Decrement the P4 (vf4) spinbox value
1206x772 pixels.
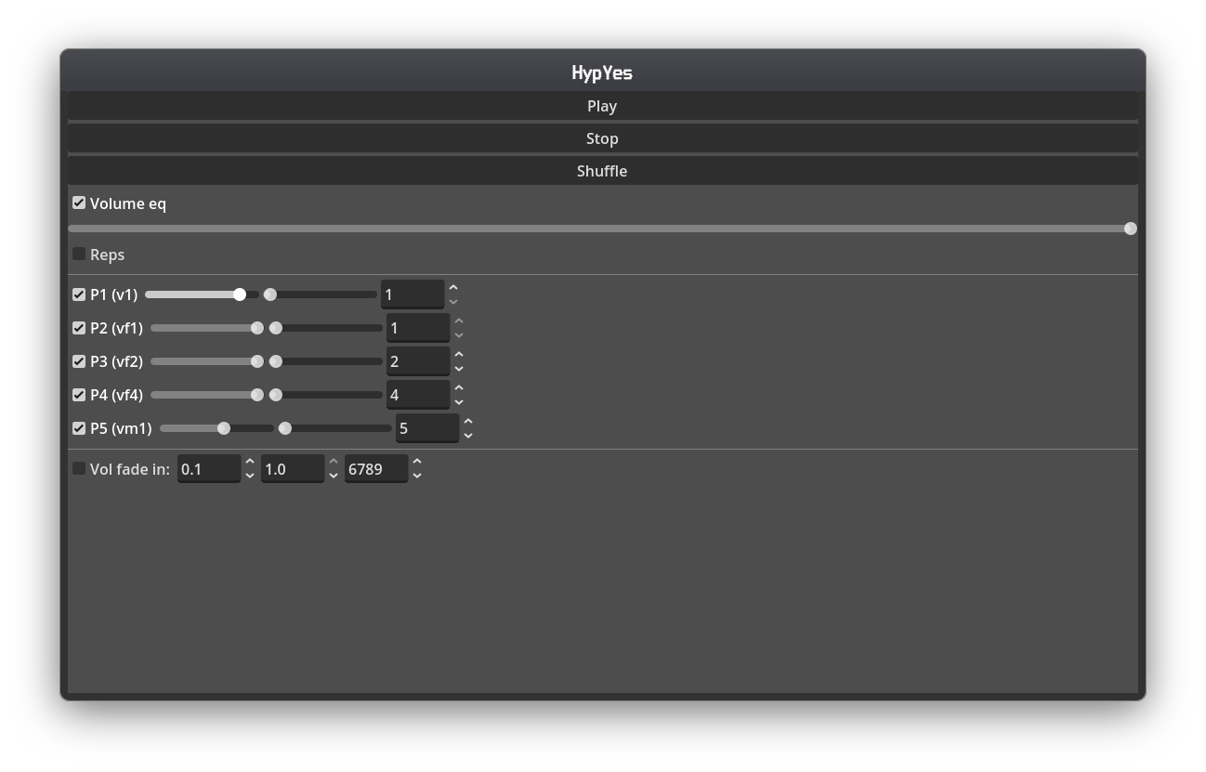pyautogui.click(x=459, y=401)
